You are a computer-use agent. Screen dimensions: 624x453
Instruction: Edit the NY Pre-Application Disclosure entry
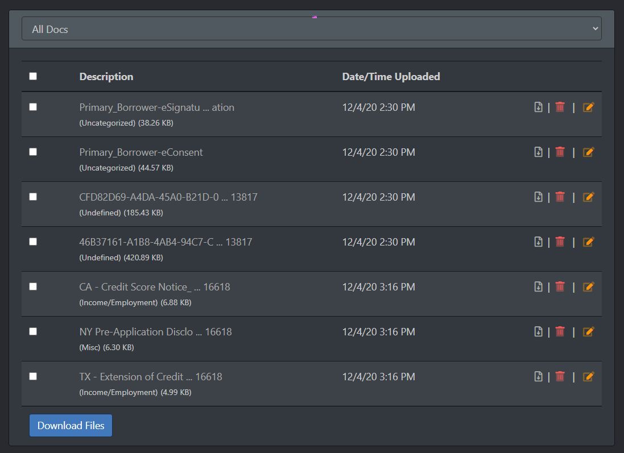[x=588, y=331]
